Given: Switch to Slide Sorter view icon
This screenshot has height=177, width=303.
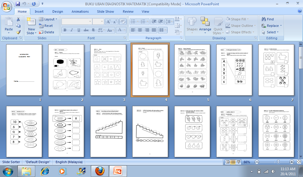Looking at the screenshot, I should 233,162.
